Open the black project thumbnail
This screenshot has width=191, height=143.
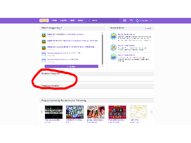54,112
